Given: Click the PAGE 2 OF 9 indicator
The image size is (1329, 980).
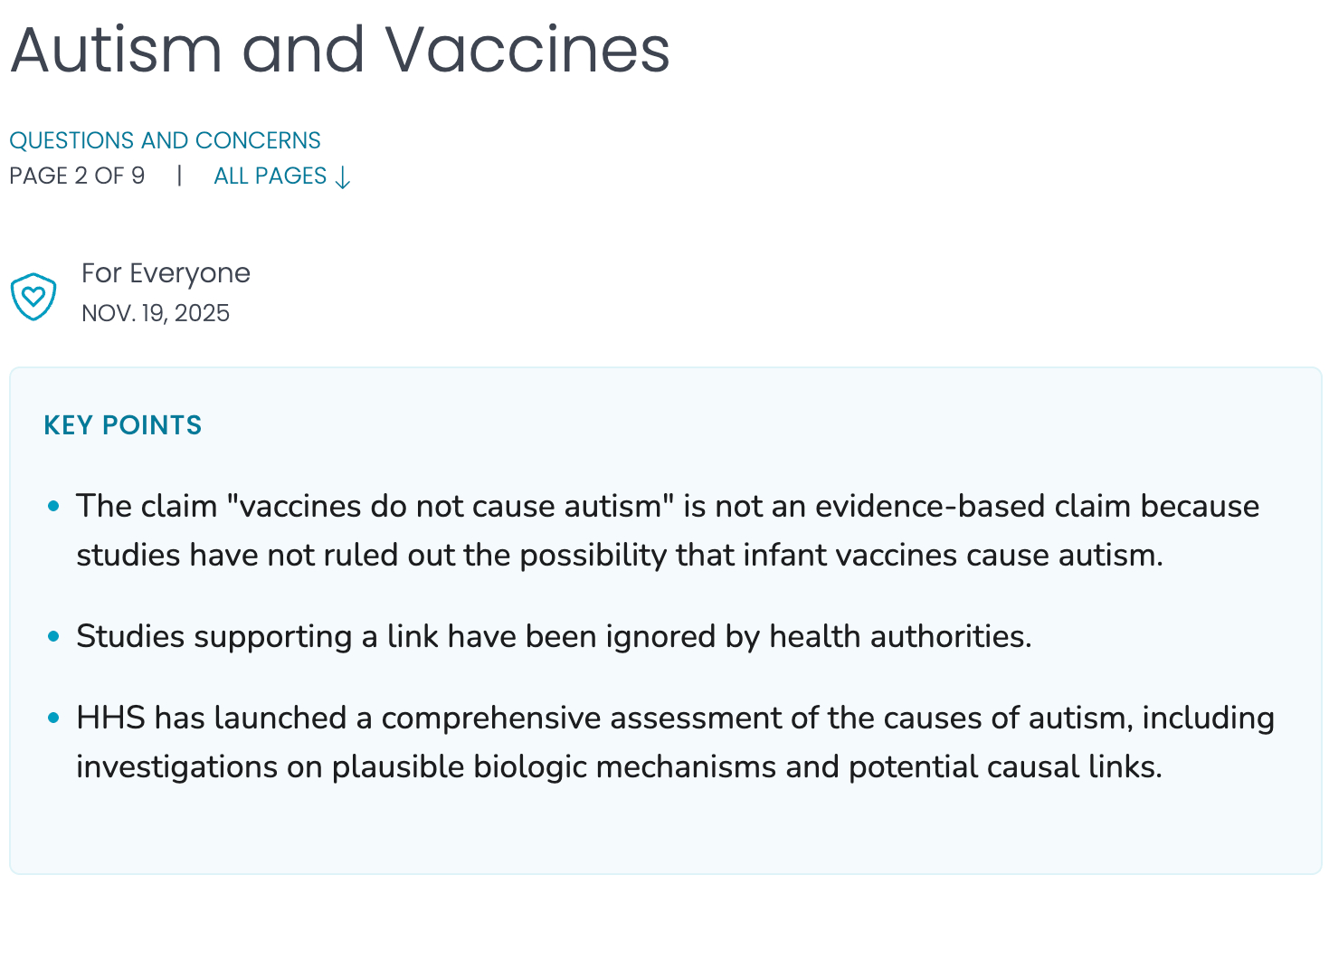Looking at the screenshot, I should [x=77, y=176].
